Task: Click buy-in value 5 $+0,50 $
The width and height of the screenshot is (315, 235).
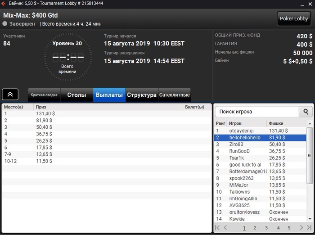Action: point(298,61)
